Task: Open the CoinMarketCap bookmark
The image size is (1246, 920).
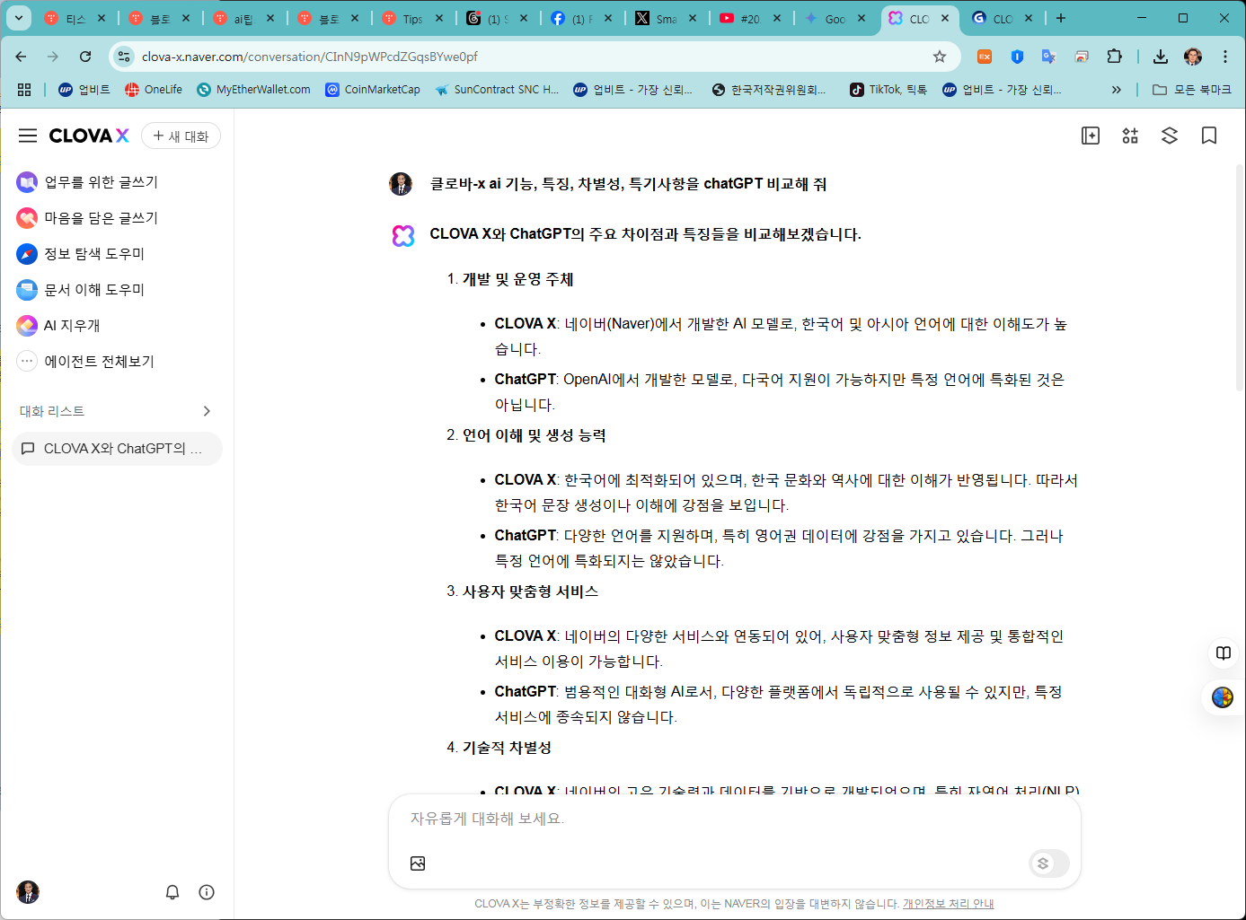Action: [x=373, y=90]
